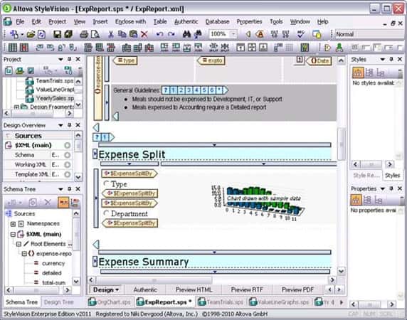Open the TeamTrials.sps document tab
The height and width of the screenshot is (320, 407).
click(x=221, y=302)
